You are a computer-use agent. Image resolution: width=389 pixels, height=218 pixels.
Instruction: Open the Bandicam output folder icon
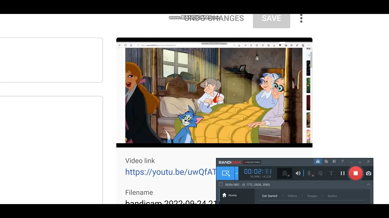tap(326, 162)
